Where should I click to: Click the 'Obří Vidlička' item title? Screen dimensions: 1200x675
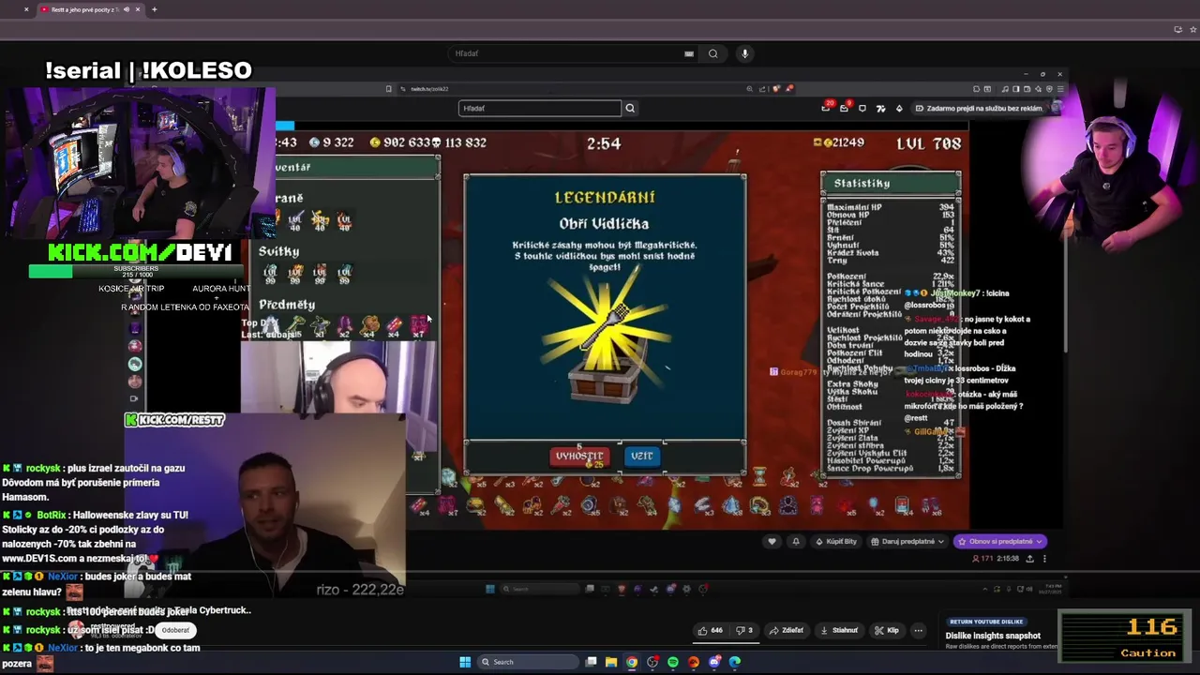click(604, 223)
